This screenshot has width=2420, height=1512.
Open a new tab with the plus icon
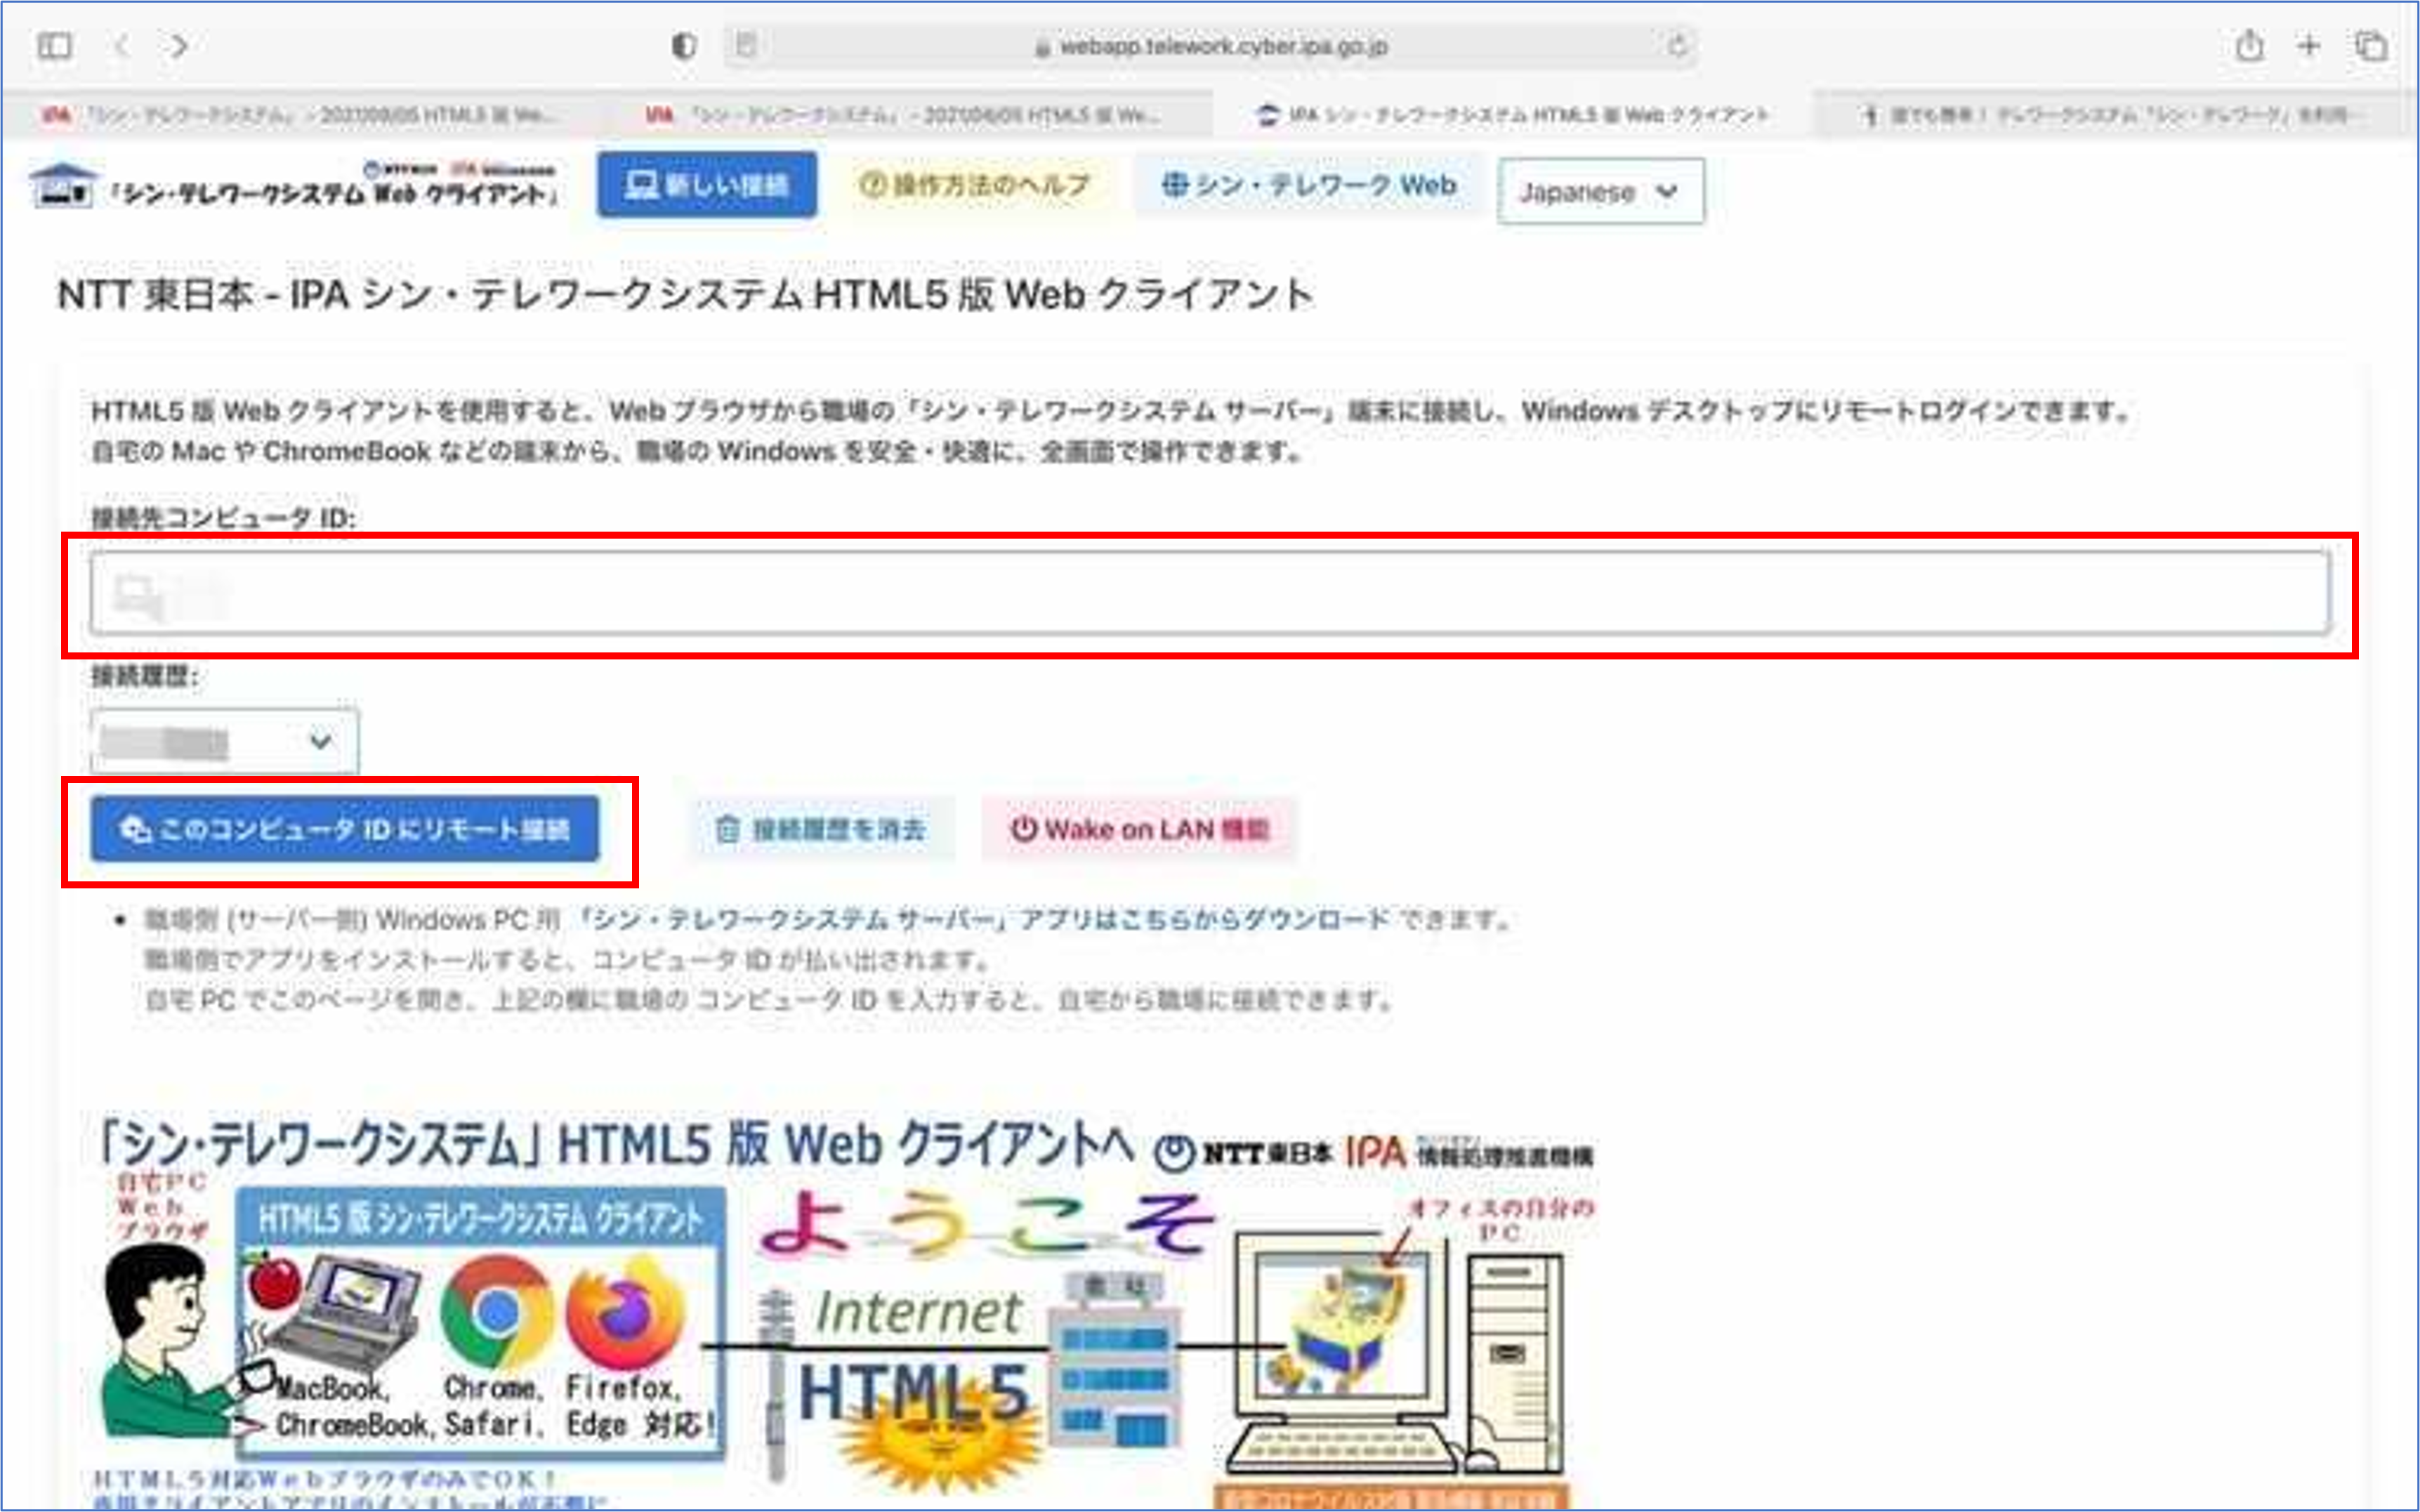(2309, 45)
